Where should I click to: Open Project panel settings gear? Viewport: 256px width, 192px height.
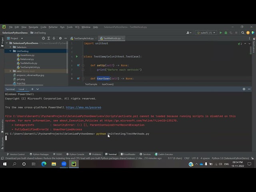coord(60,38)
